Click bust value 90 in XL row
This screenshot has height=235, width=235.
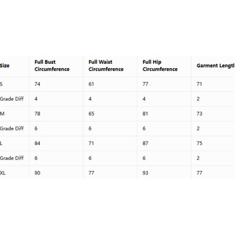point(37,173)
